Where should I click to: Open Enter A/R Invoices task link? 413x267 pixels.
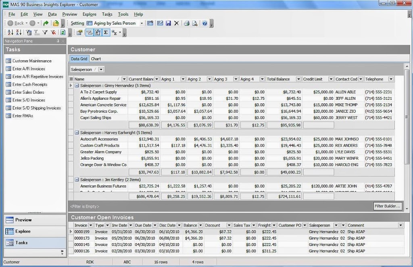point(29,69)
